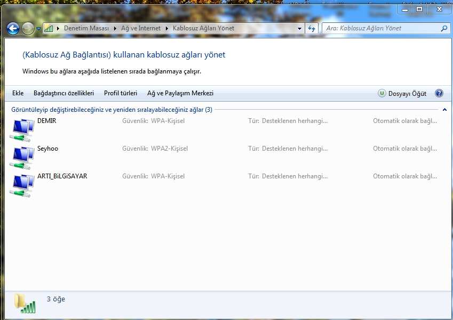Open the recent pages dropdown arrow
453x320 pixels.
[x=39, y=29]
